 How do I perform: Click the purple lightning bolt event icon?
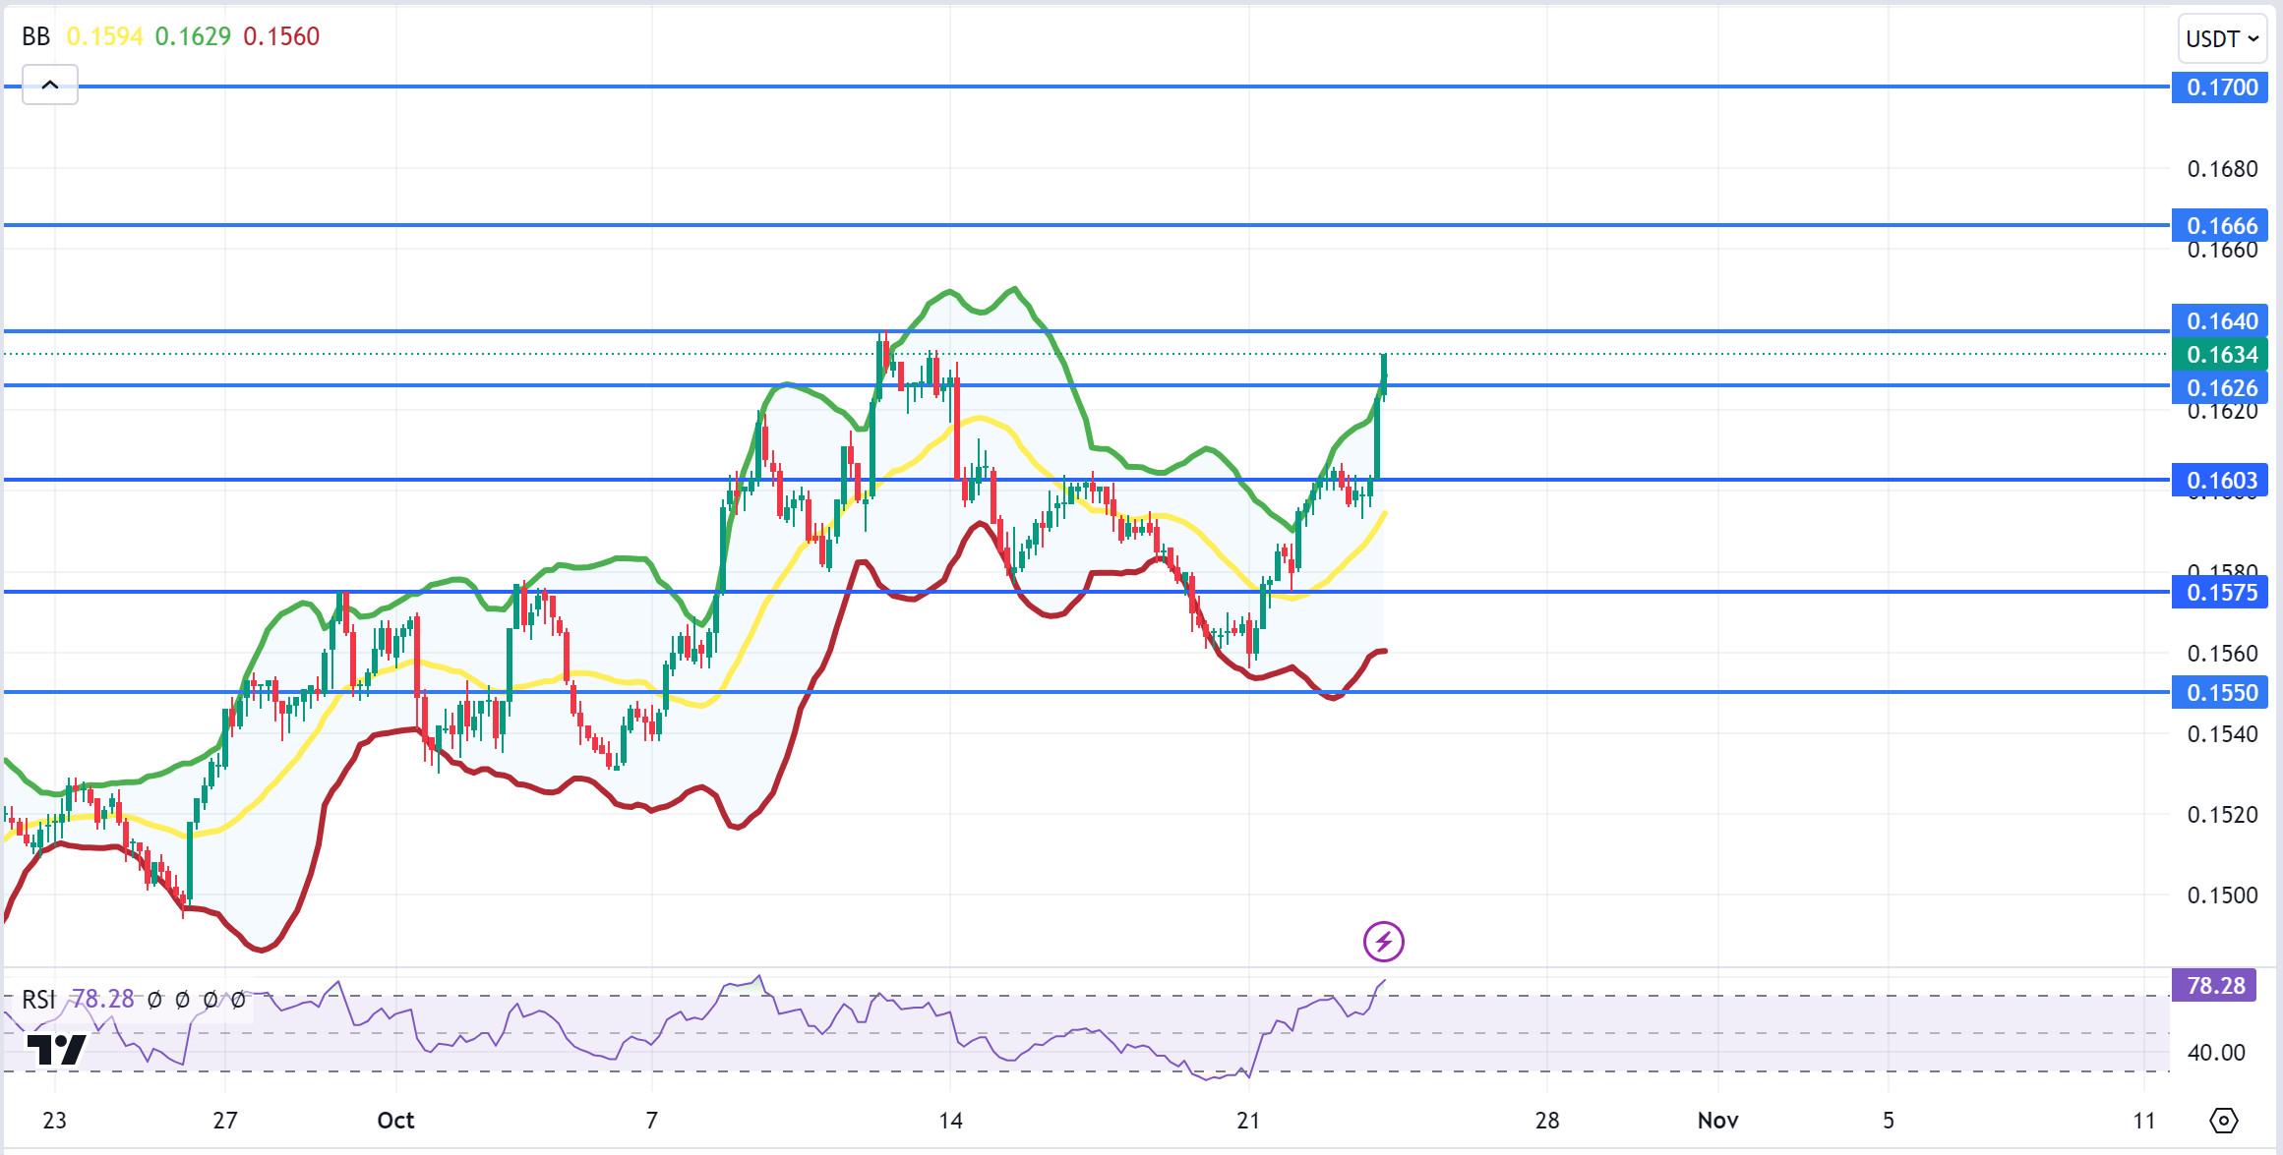coord(1383,942)
